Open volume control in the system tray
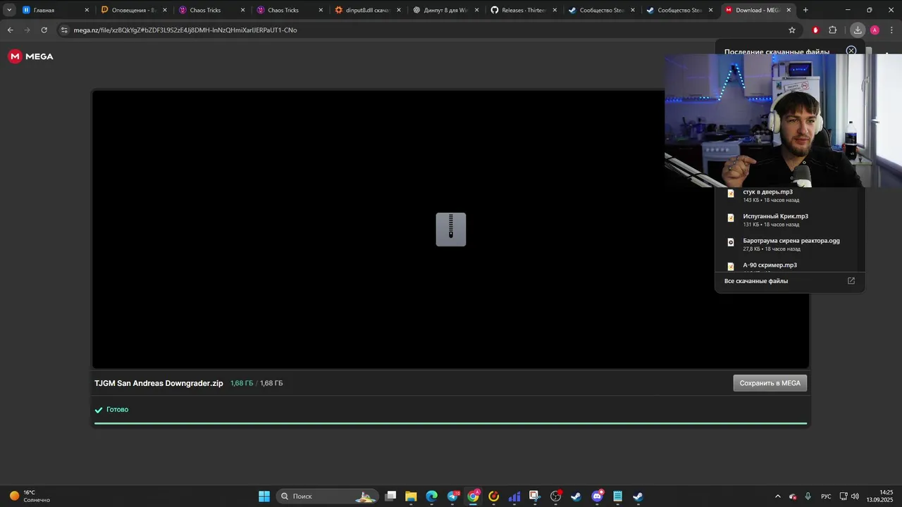The height and width of the screenshot is (507, 902). 855,496
